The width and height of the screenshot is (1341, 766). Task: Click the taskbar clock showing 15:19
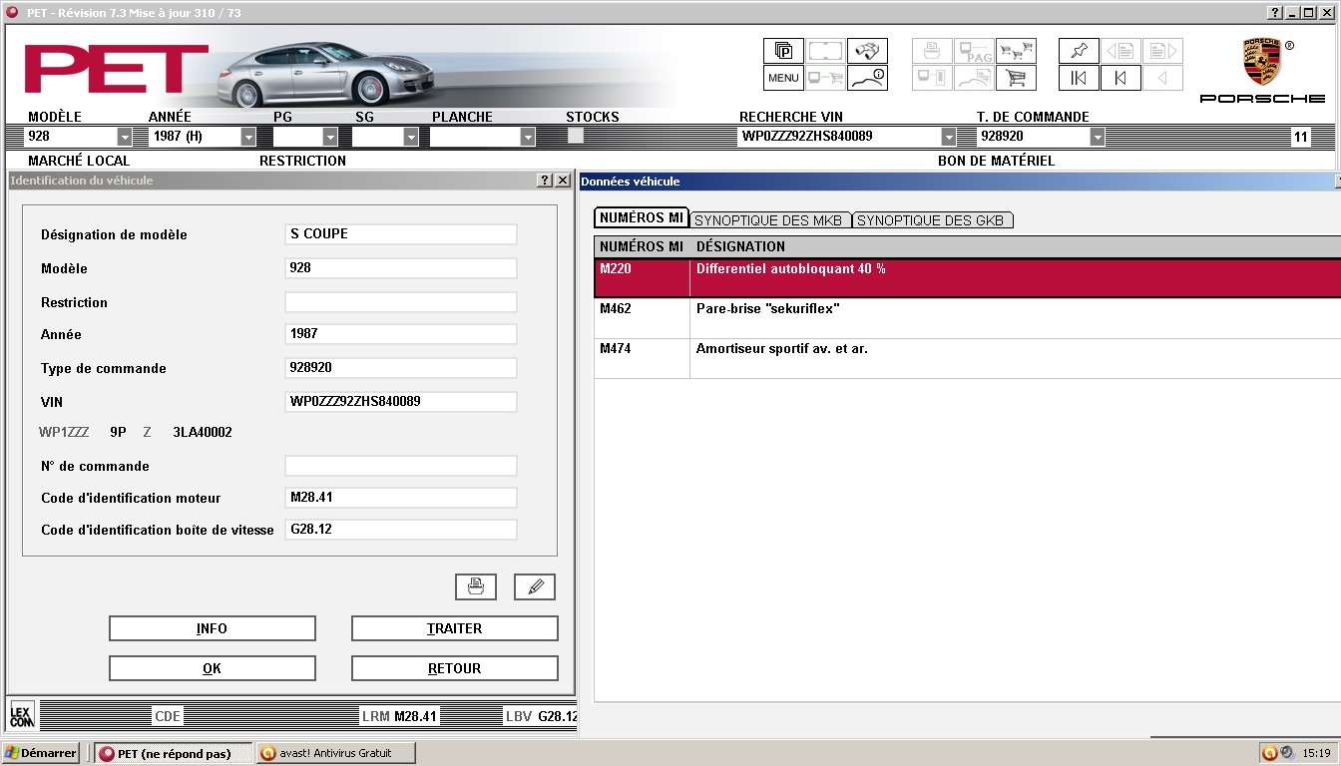pyautogui.click(x=1317, y=753)
